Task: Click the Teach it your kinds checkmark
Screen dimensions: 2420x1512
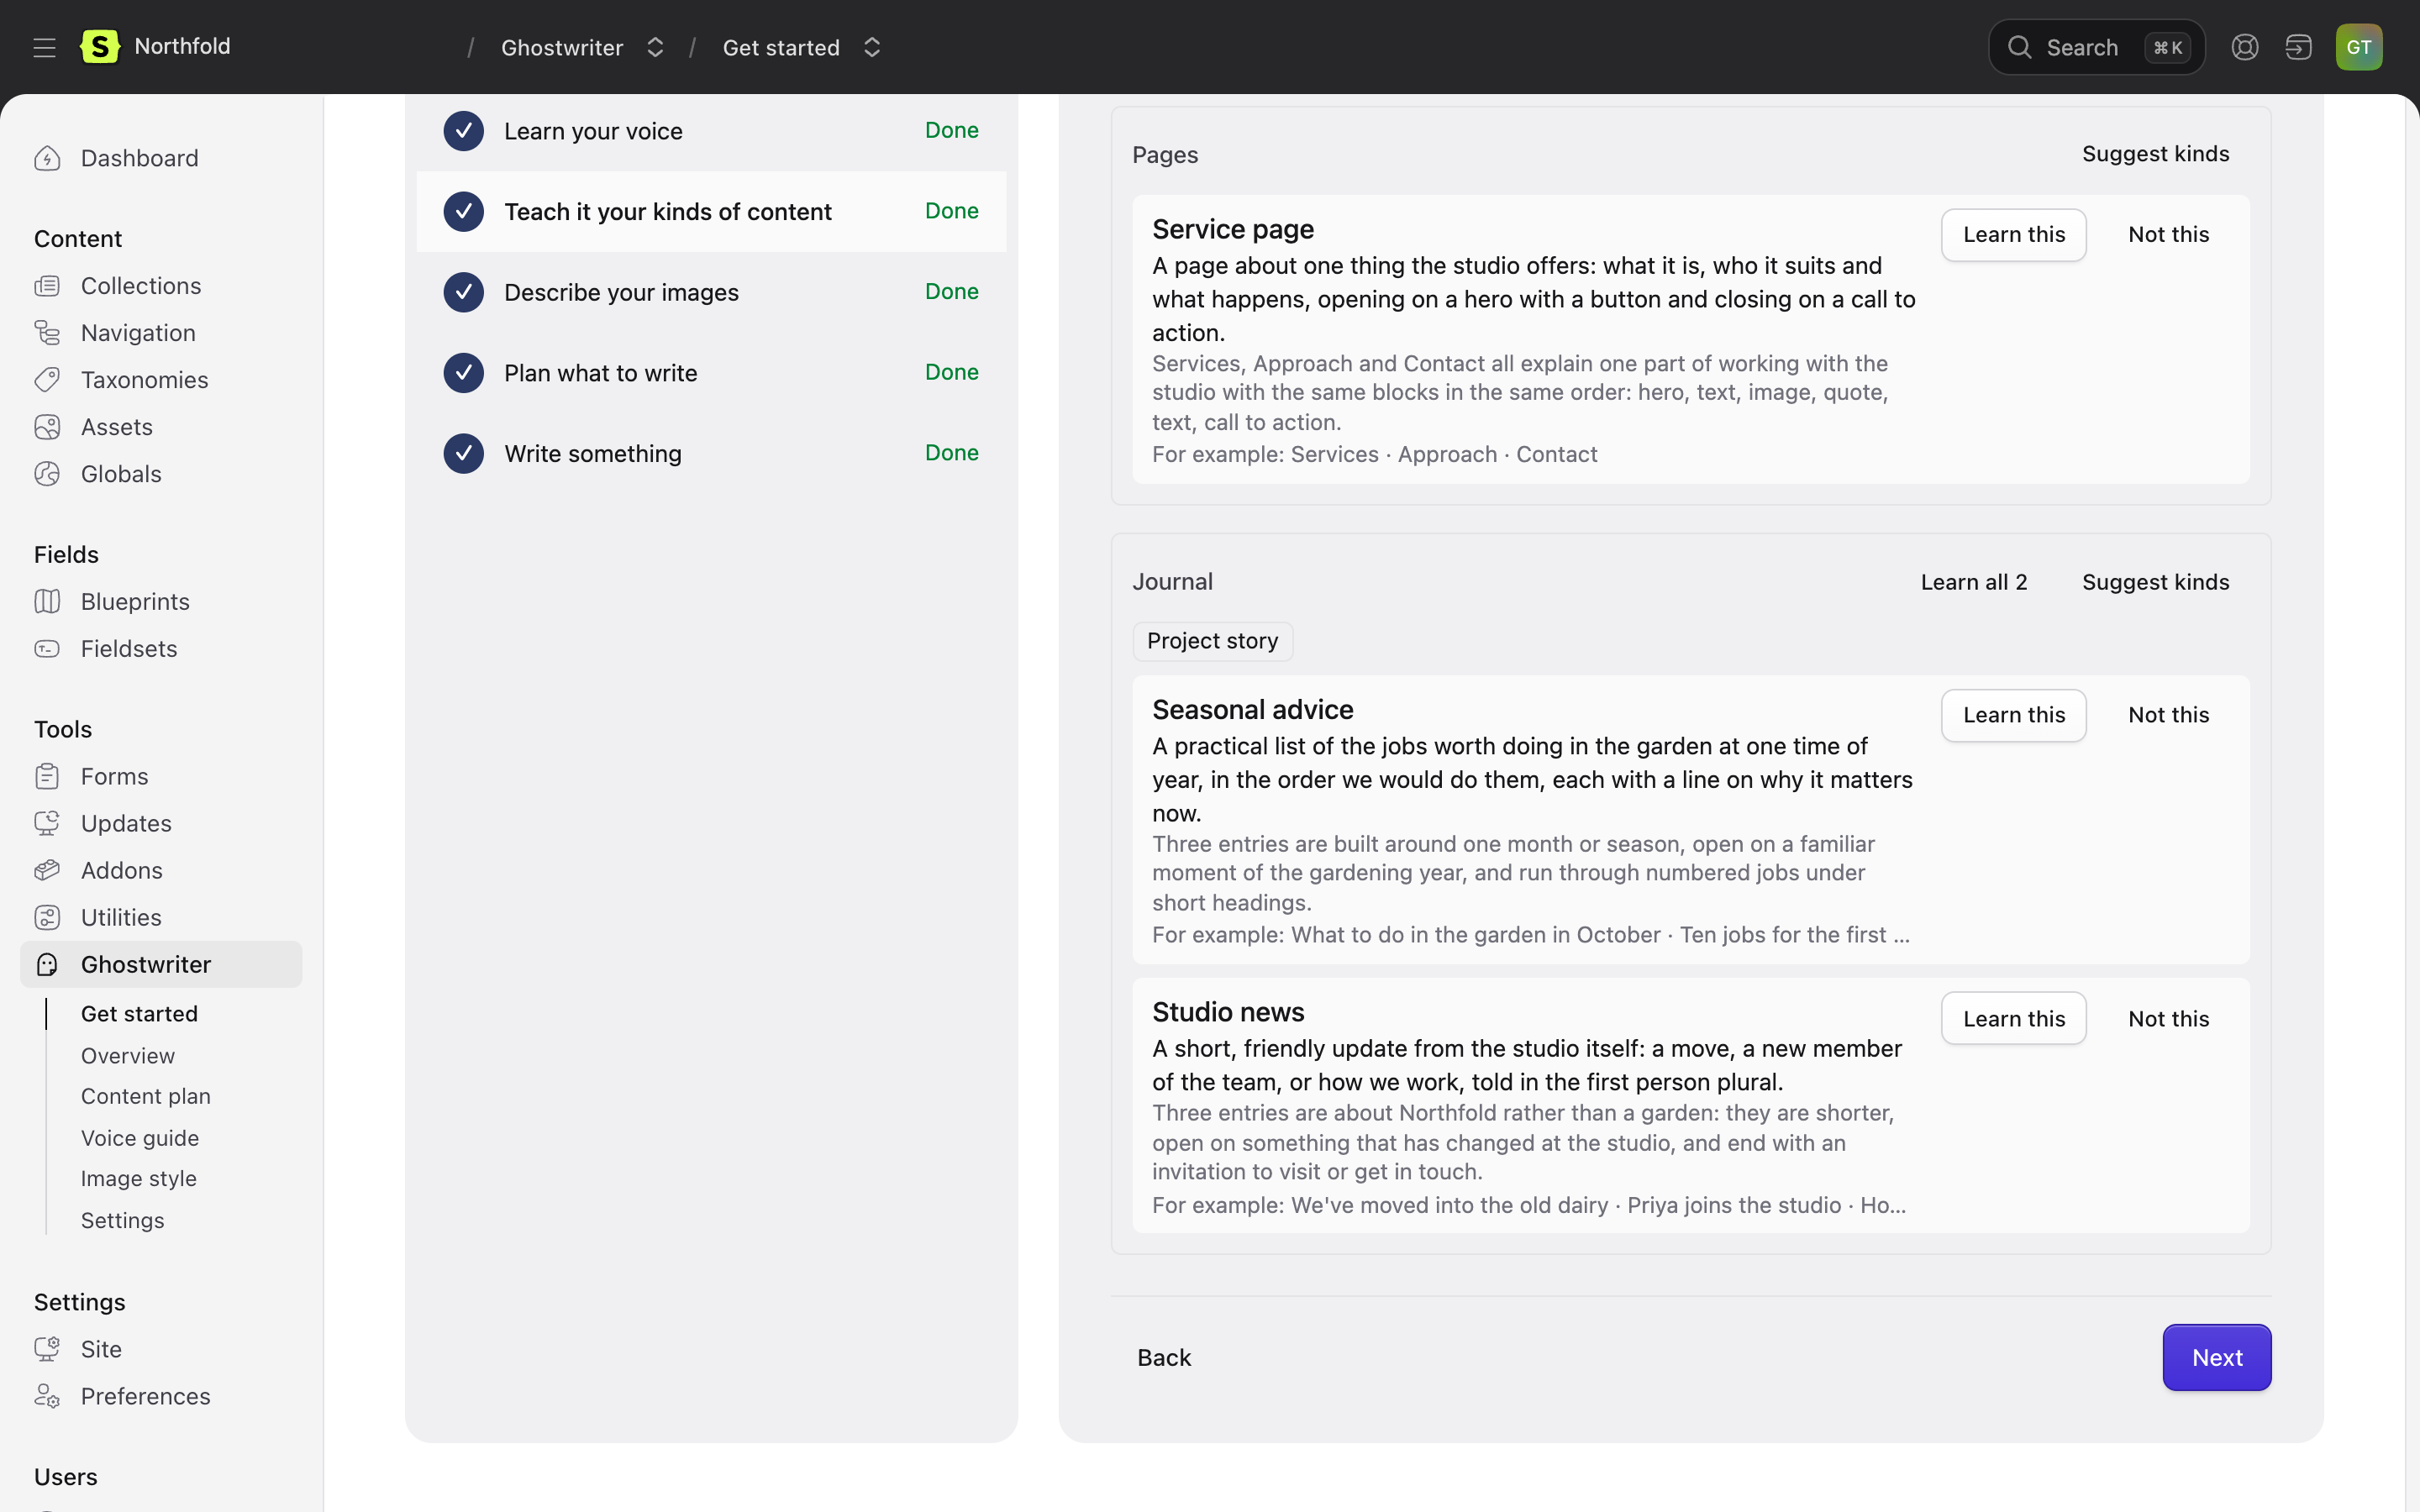Action: click(463, 212)
